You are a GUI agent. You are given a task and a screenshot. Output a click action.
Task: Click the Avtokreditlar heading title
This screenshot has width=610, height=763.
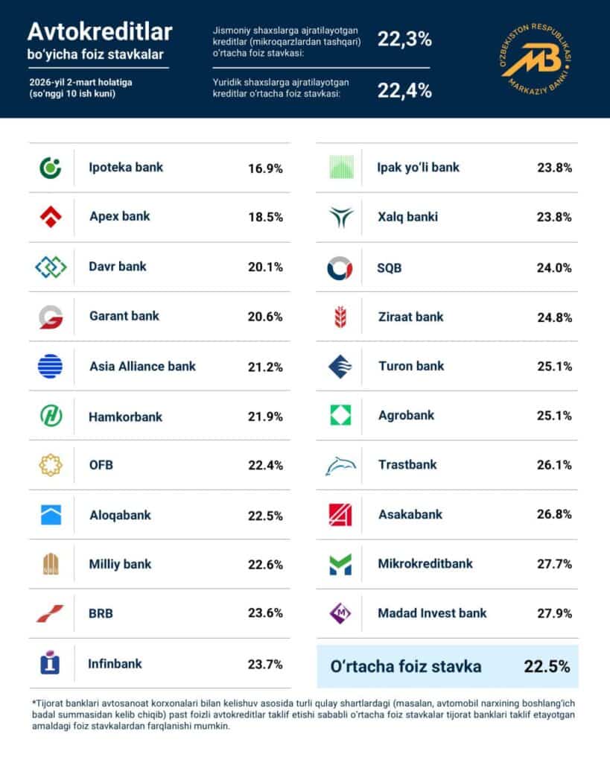pyautogui.click(x=100, y=31)
